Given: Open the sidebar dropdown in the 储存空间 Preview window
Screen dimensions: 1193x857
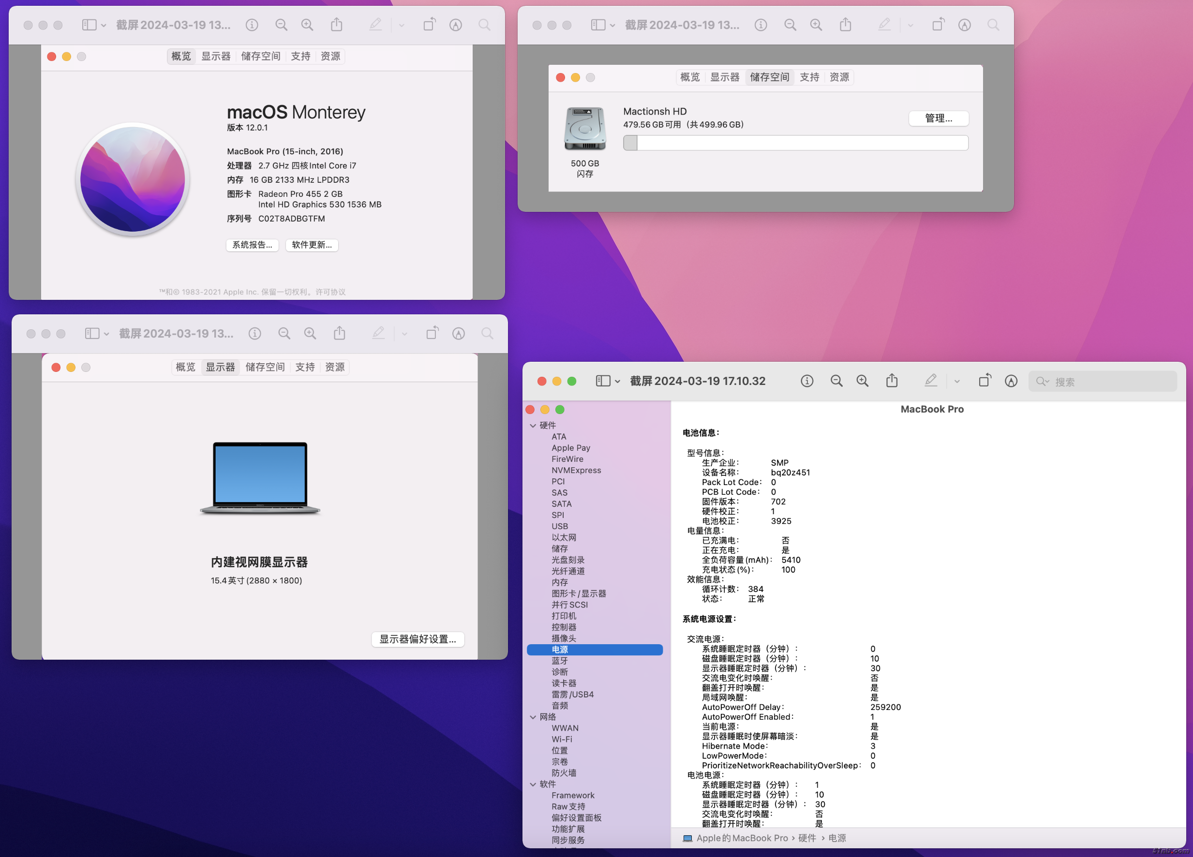Looking at the screenshot, I should [x=612, y=25].
